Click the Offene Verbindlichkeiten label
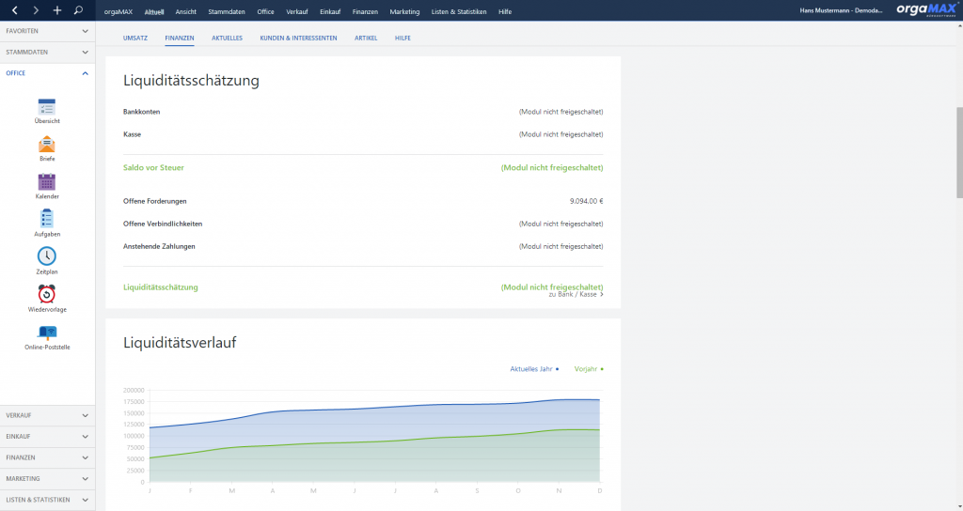The width and height of the screenshot is (963, 511). pos(163,224)
